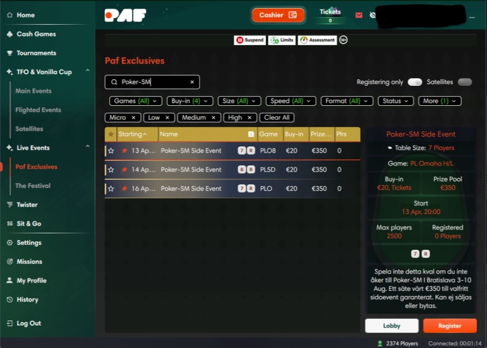Screen dimensions: 487x348
Task: Open the Games filter dropdown
Action: 135,101
